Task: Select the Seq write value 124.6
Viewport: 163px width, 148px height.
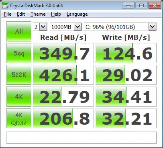Action: coord(126,53)
